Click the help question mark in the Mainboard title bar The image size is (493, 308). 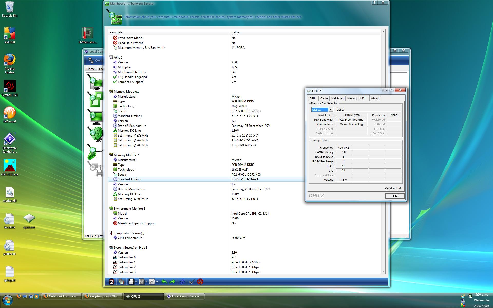[374, 2]
